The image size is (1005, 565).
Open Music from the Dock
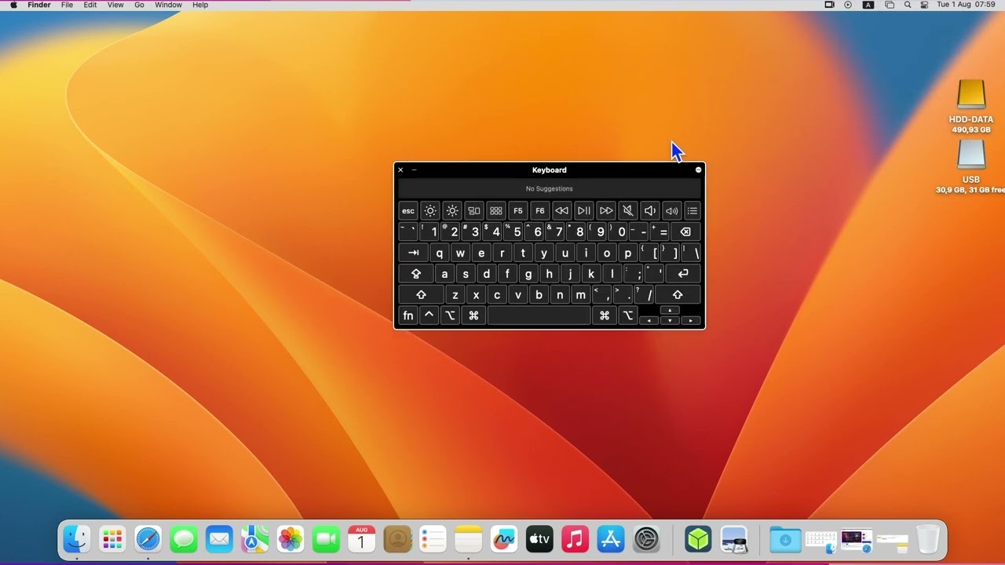point(576,539)
